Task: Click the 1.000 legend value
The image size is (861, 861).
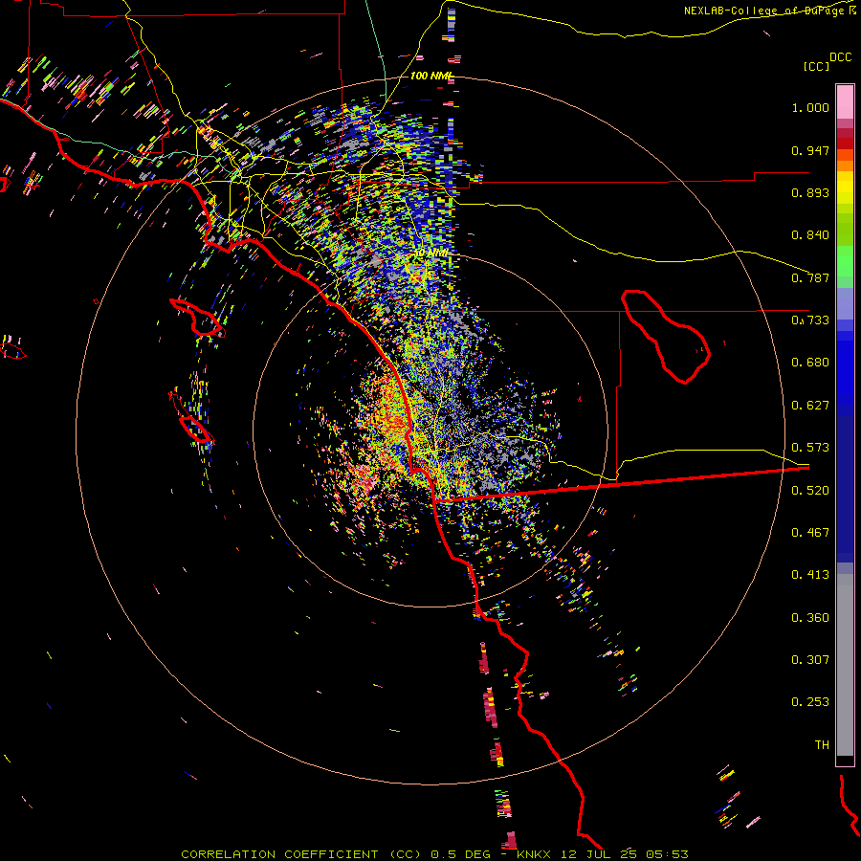Action: [810, 107]
